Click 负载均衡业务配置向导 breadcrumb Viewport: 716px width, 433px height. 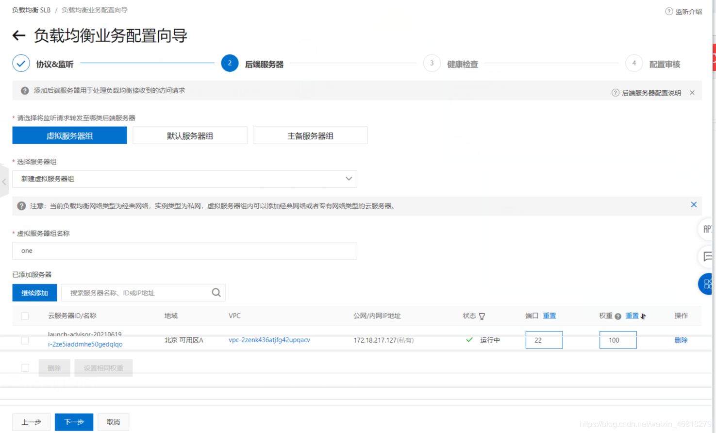coord(94,10)
